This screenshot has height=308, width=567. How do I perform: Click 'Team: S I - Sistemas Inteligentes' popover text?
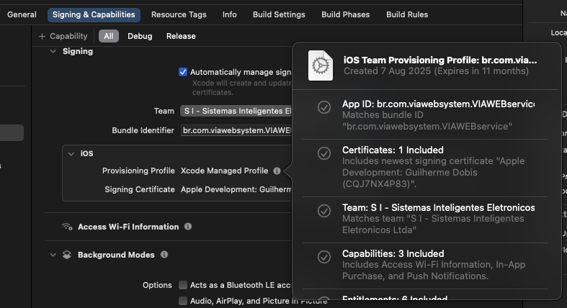pyautogui.click(x=438, y=208)
